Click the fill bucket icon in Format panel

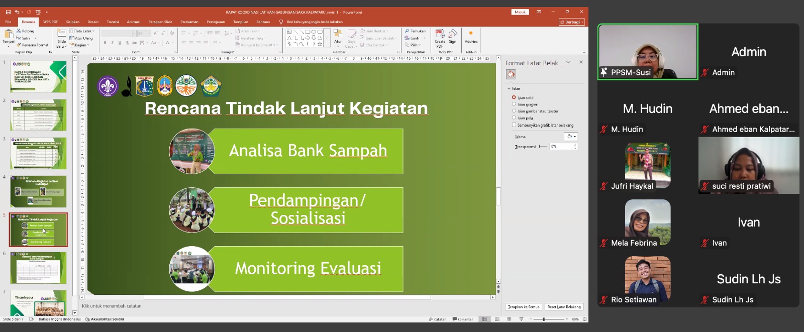point(511,74)
